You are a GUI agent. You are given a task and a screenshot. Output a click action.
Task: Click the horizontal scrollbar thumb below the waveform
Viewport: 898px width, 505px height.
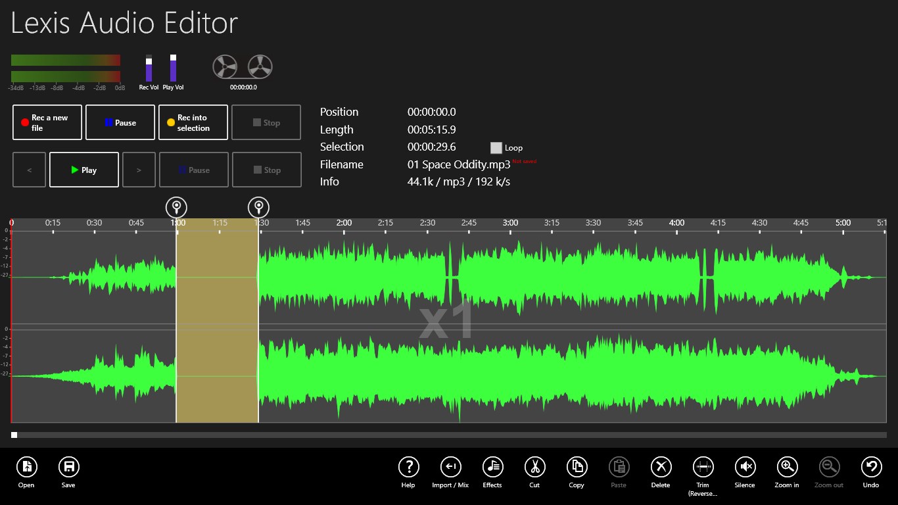click(14, 435)
